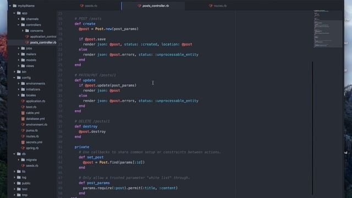Click 'def set_post' line
Image resolution: width=352 pixels, height=198 pixels.
tap(91, 157)
